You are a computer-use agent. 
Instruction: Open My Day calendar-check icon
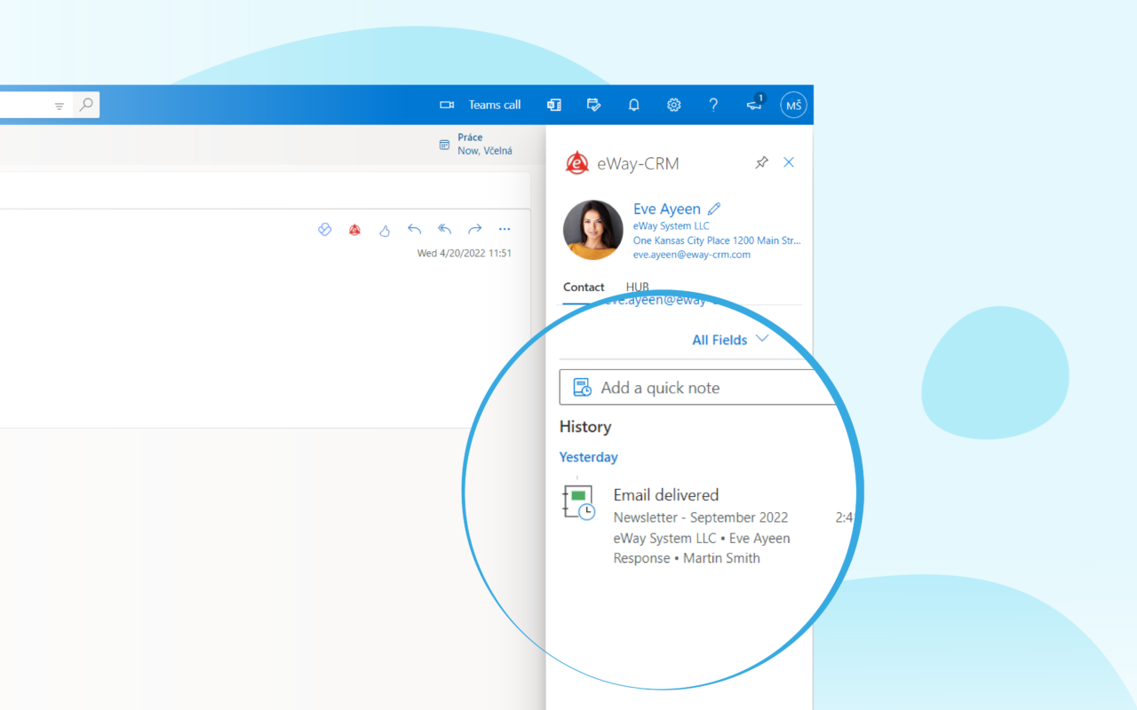pos(594,105)
